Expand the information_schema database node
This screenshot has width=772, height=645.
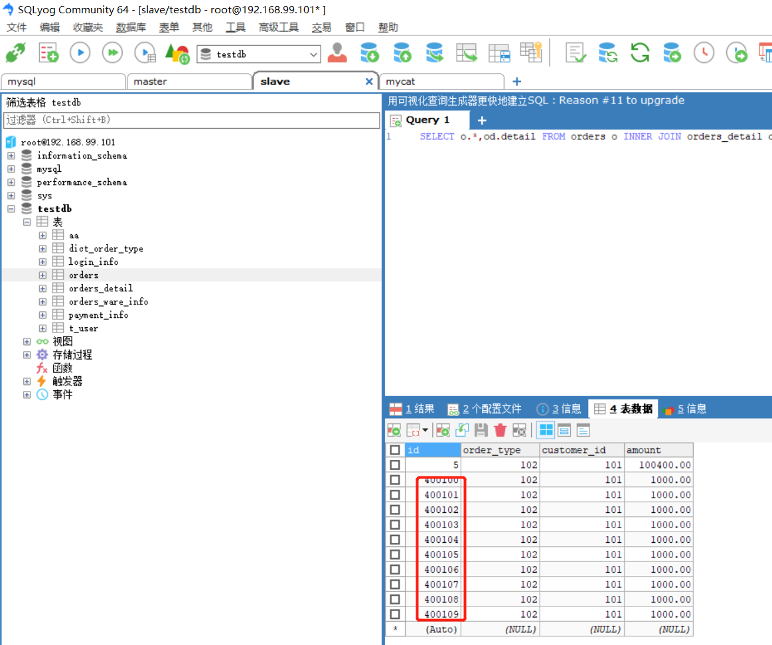coord(11,155)
